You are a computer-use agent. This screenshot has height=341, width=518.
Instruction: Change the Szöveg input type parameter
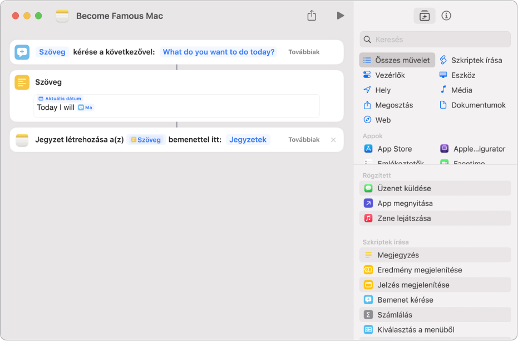[52, 52]
